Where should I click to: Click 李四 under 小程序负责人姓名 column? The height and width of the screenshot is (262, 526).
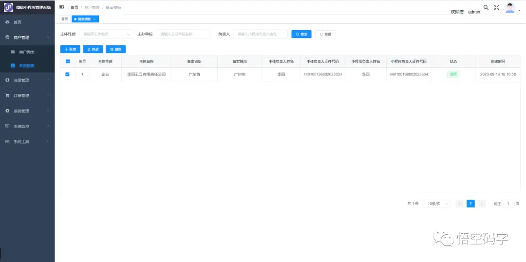[366, 75]
